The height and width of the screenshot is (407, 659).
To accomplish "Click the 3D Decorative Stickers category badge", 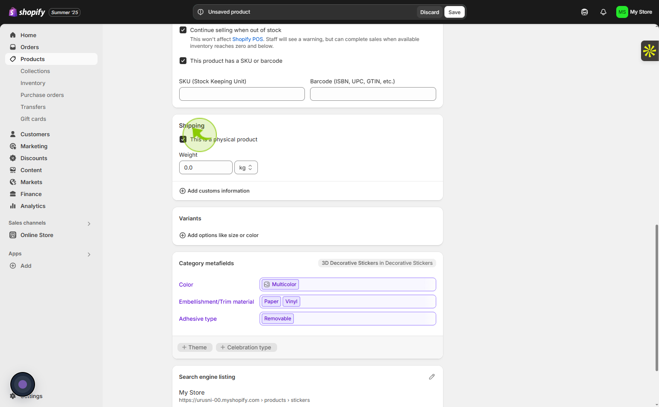I will pos(377,263).
